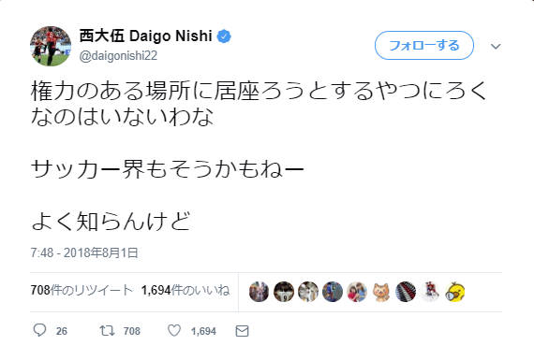Click the tweet text starting with 権力のある
Screen dimensions: 534x360
coord(259,104)
